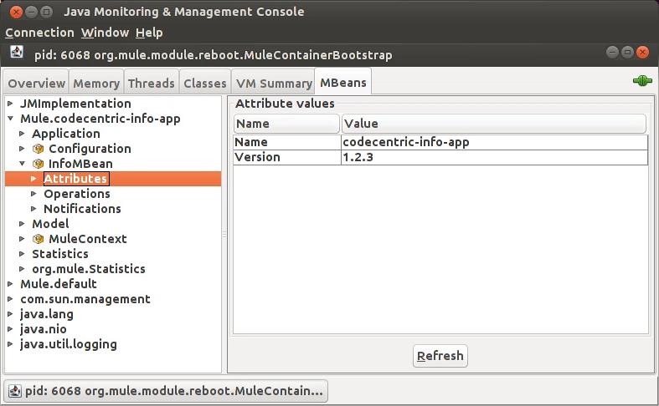Expand the java.lang domain node
659x406 pixels.
pyautogui.click(x=10, y=314)
